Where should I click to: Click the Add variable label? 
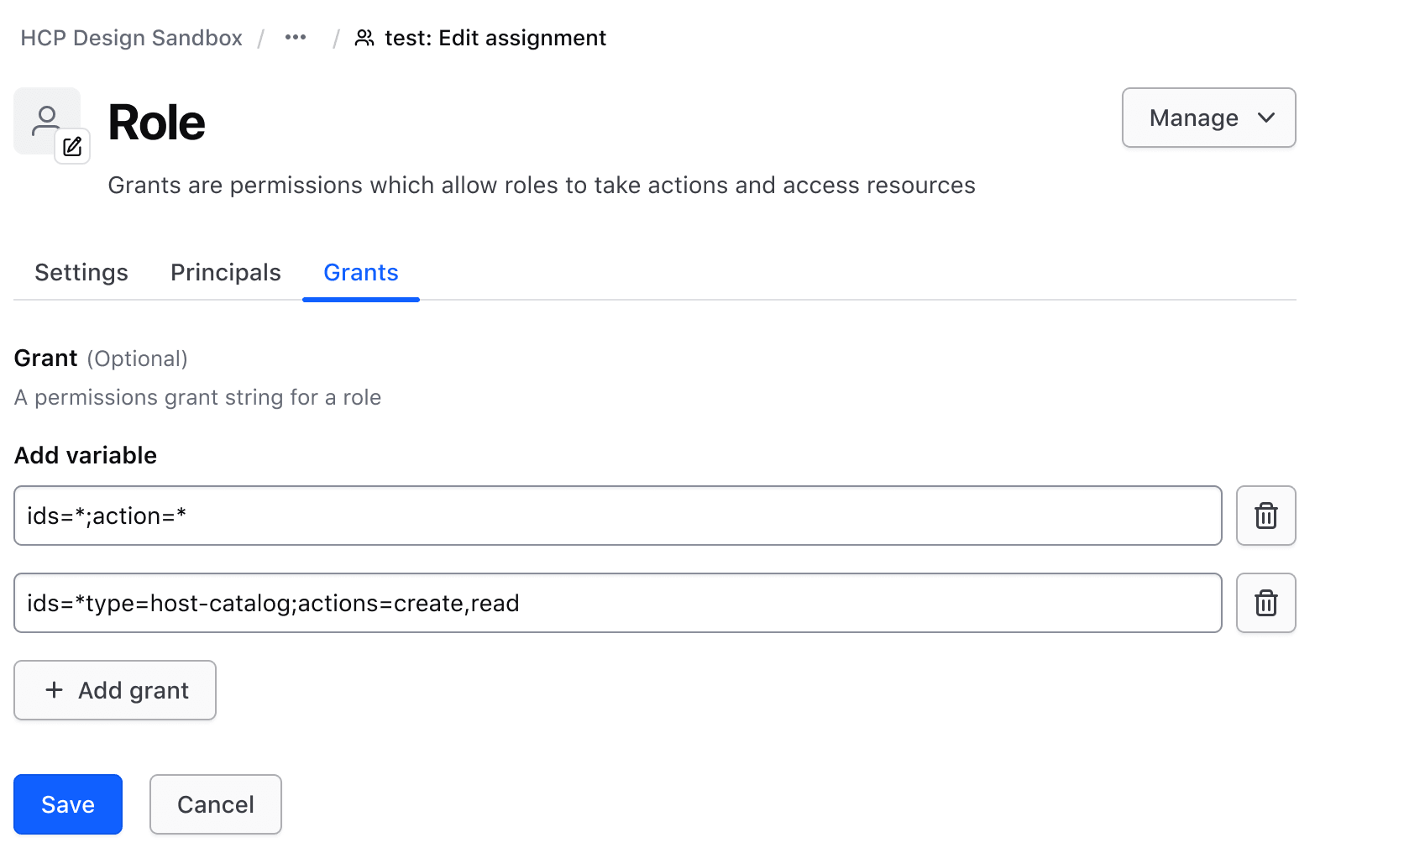[x=86, y=455]
